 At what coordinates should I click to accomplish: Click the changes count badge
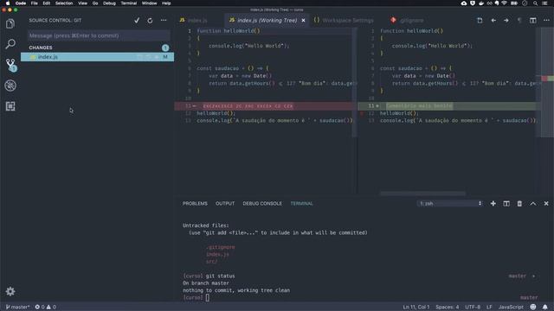pos(165,48)
